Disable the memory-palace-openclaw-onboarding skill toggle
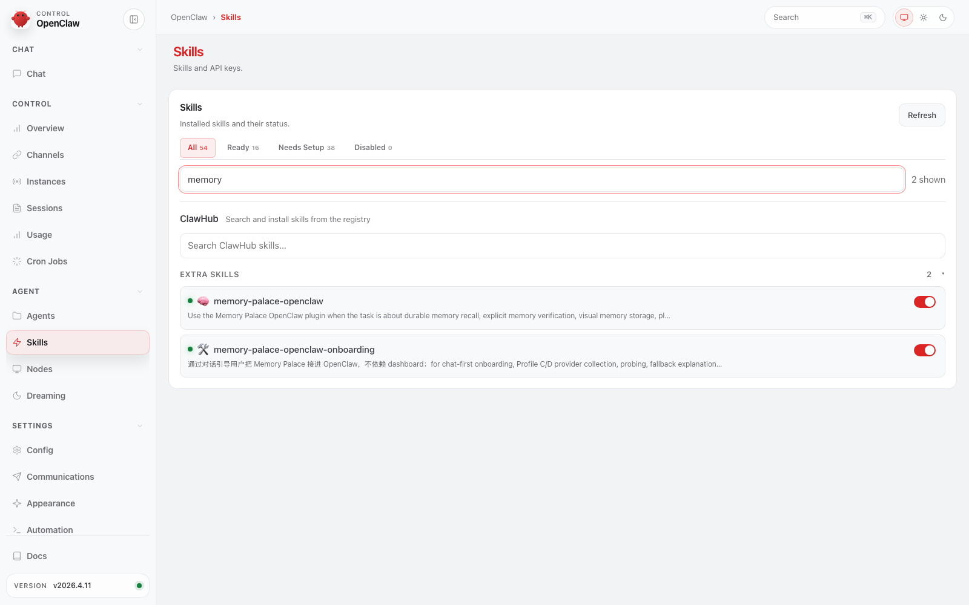Screen dimensions: 969x605 click(x=924, y=350)
